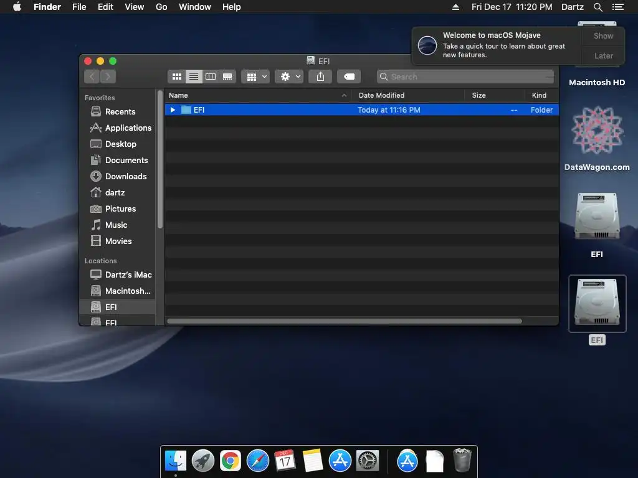
Task: Open Spotlight search in menu bar
Action: [598, 7]
